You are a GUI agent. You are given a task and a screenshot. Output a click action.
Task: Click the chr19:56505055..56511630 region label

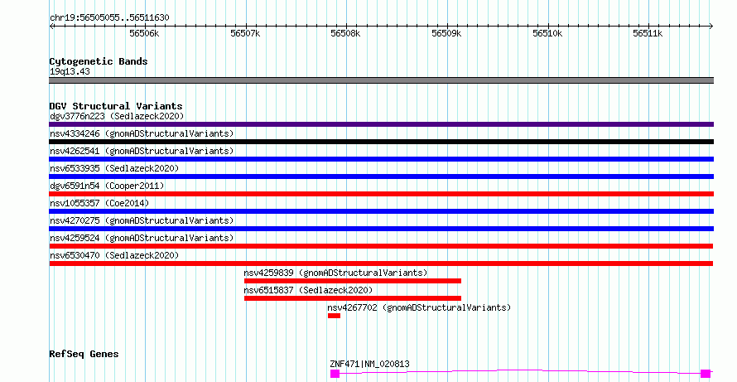pyautogui.click(x=109, y=18)
